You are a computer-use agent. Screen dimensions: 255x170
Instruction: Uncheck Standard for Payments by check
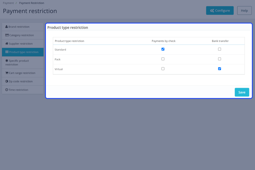pyautogui.click(x=163, y=49)
